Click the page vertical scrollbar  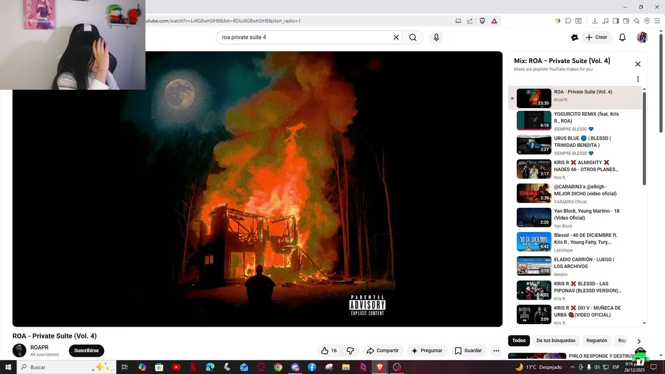coord(661,83)
